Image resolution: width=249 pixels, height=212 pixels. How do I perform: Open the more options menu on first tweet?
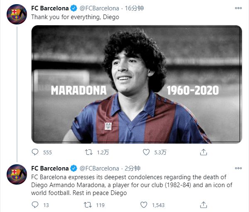238,8
